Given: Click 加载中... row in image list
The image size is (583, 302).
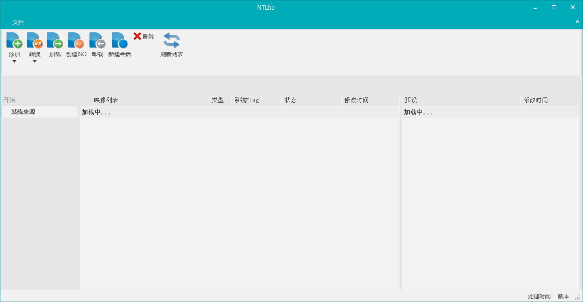Looking at the screenshot, I should (240, 112).
